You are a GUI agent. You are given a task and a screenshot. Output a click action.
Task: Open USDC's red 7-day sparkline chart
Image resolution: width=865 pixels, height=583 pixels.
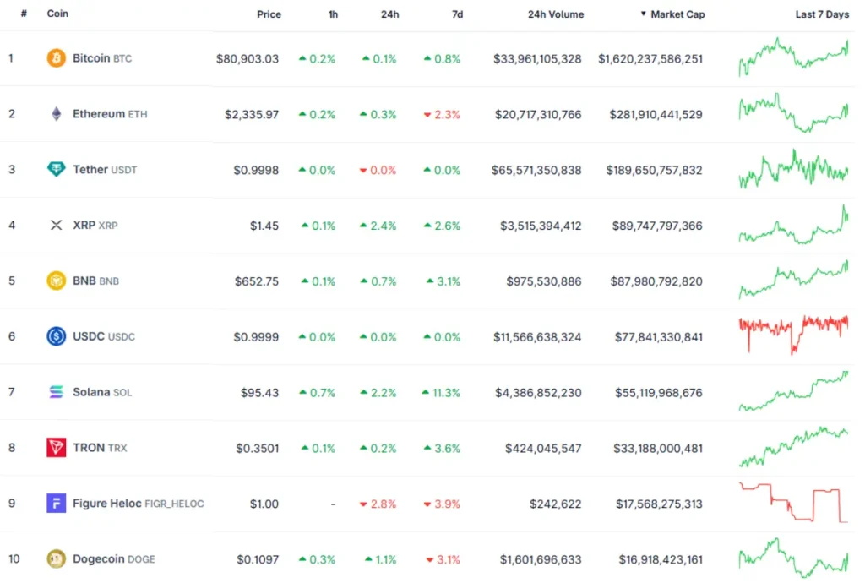(793, 335)
